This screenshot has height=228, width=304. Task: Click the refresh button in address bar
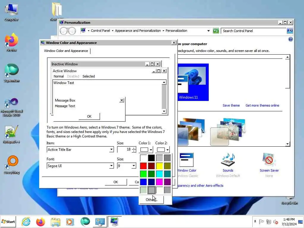tap(216, 31)
